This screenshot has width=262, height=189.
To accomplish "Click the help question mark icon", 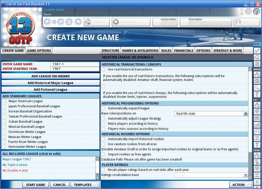I will click(256, 12).
